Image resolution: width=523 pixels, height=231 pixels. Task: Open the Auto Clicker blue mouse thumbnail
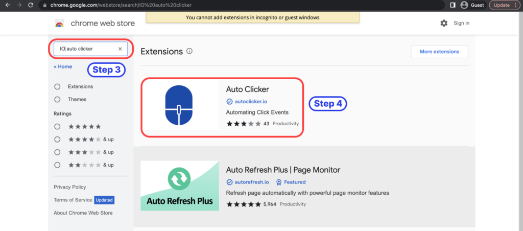pyautogui.click(x=179, y=105)
